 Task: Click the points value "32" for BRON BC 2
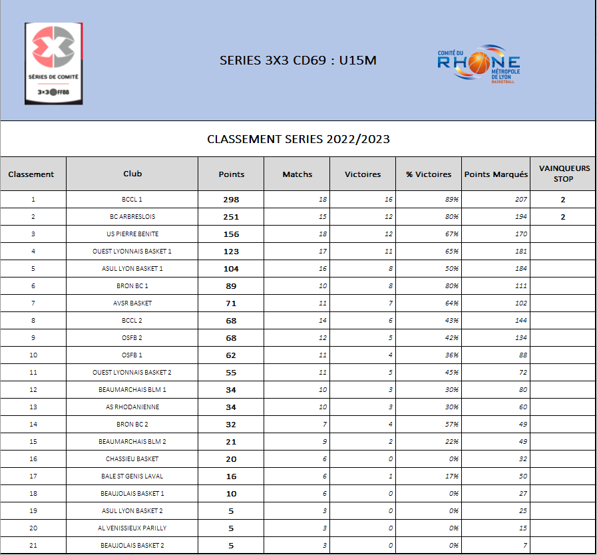tap(231, 425)
